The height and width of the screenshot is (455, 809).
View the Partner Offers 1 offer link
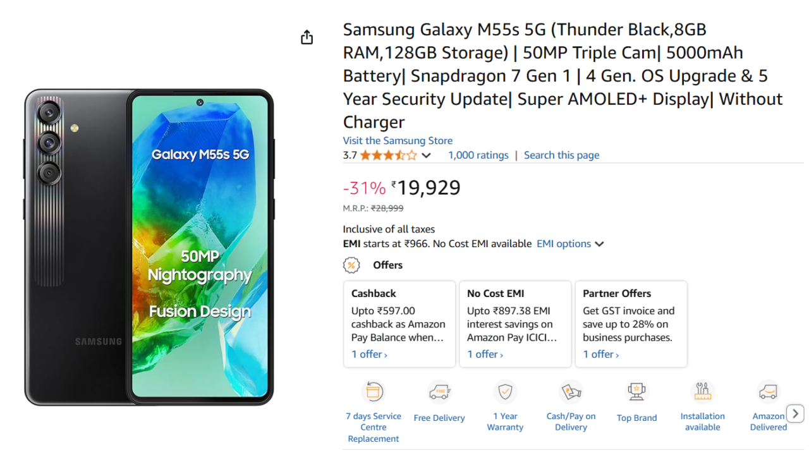[x=600, y=355]
